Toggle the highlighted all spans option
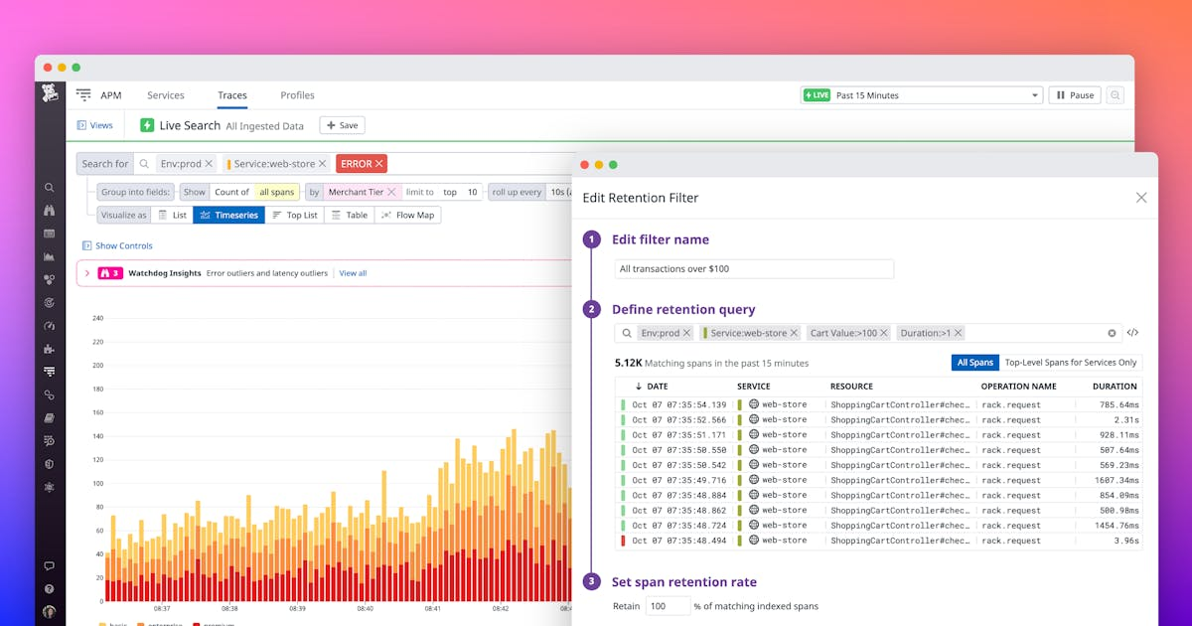Image resolution: width=1192 pixels, height=626 pixels. (277, 191)
